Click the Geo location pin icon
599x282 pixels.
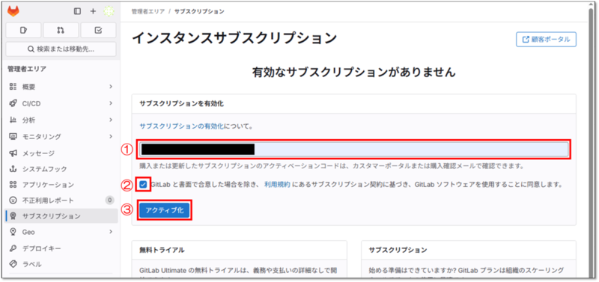click(13, 232)
